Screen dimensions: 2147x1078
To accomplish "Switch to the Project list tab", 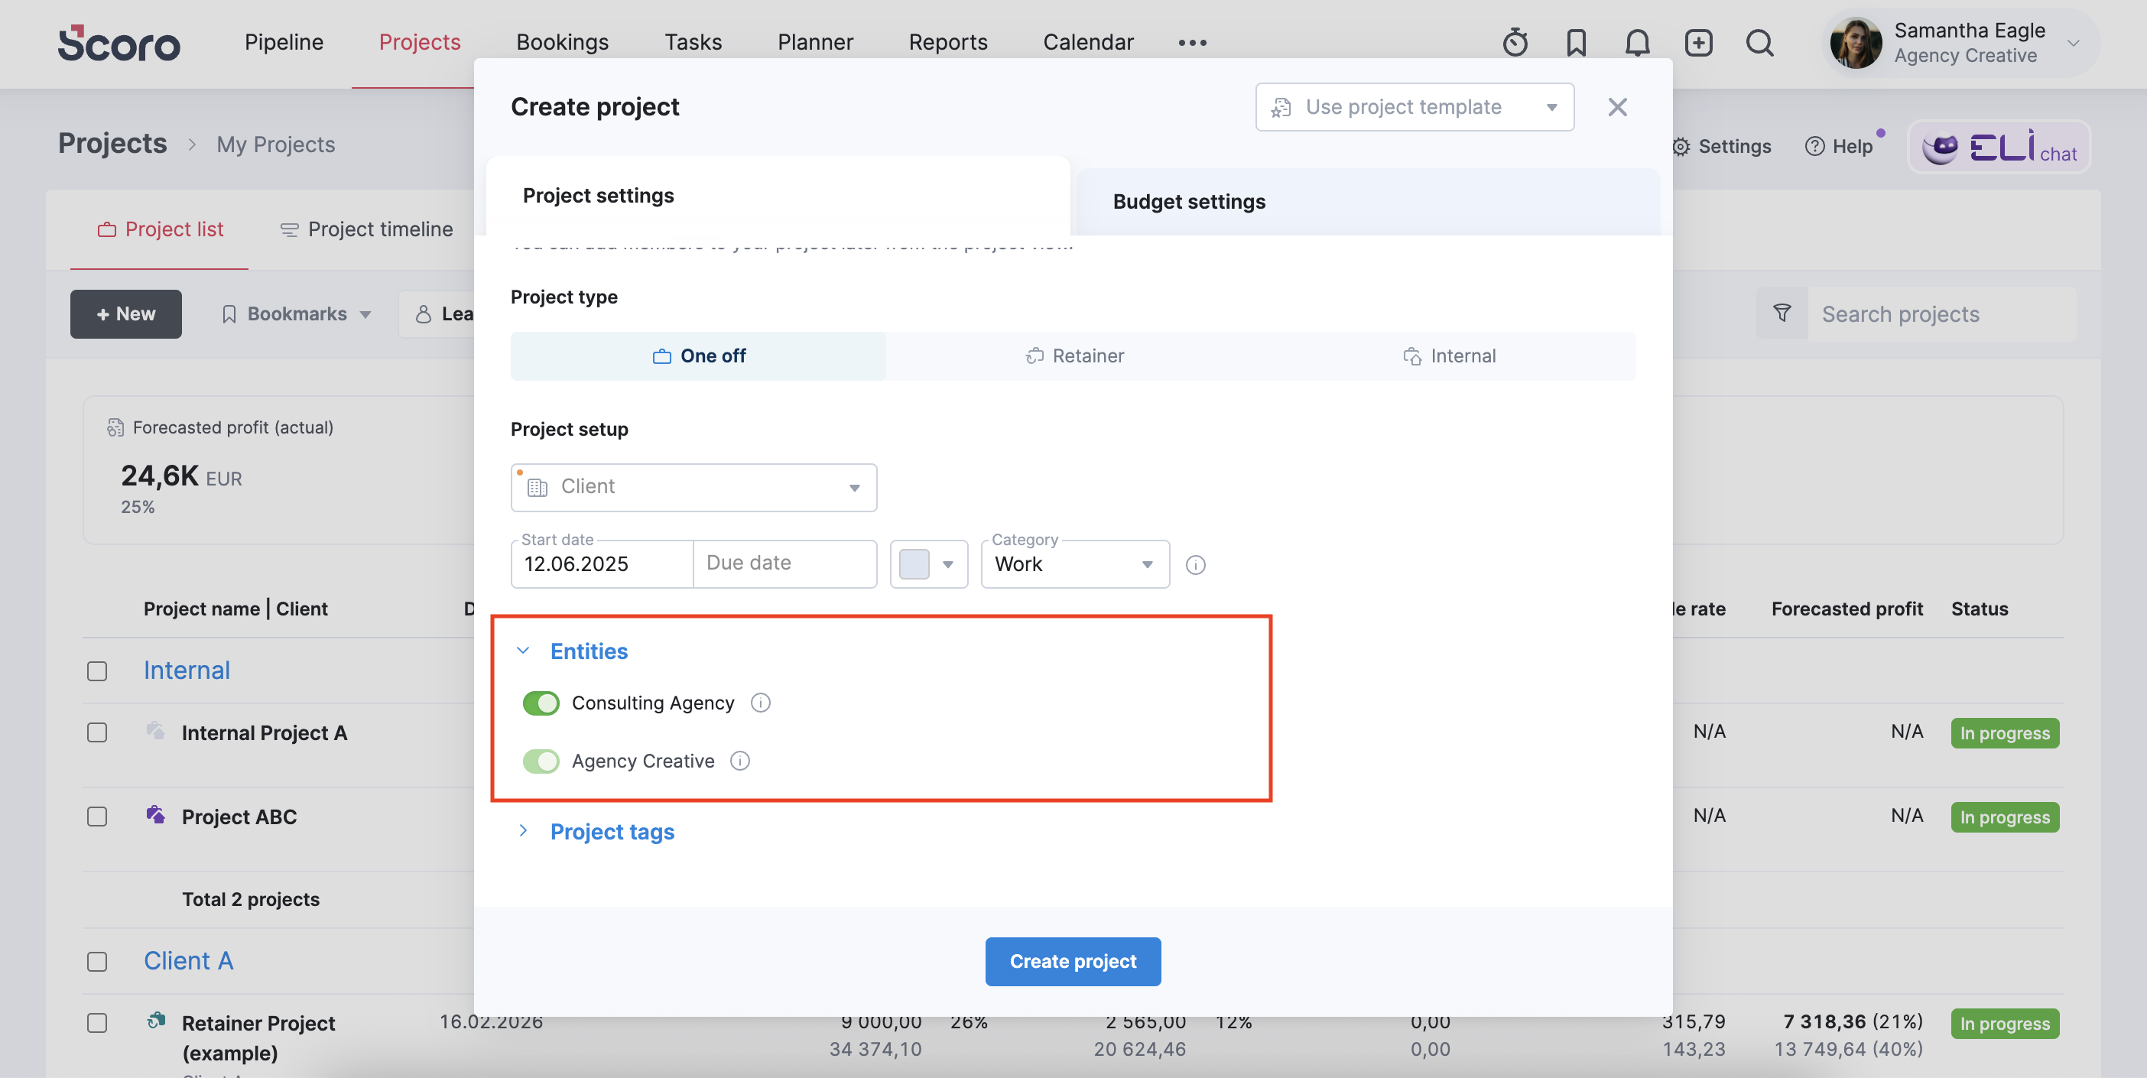I will [x=160, y=229].
